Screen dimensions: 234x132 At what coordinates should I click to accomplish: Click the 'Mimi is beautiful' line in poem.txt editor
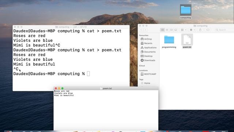[x=64, y=95]
